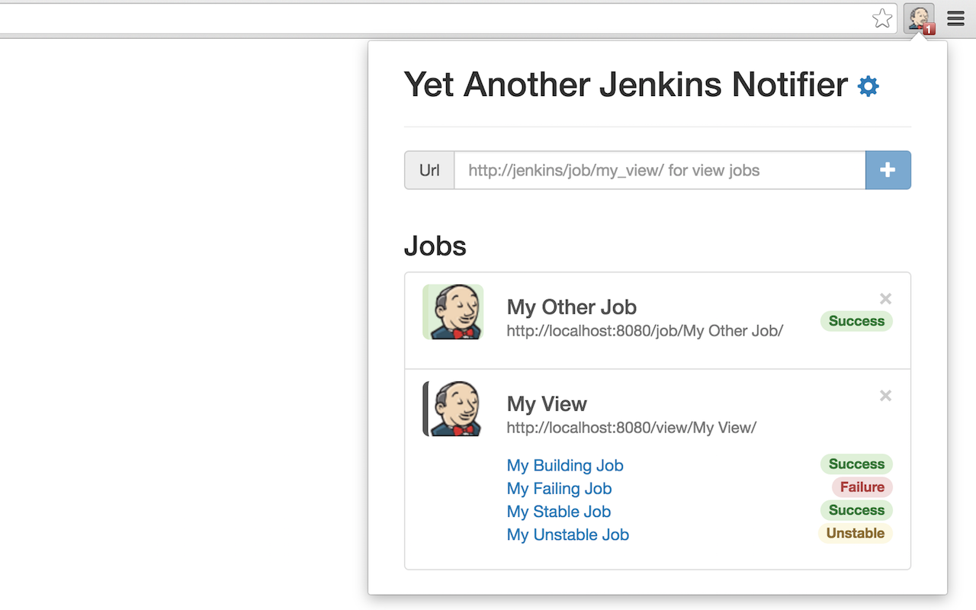The height and width of the screenshot is (610, 976).
Task: Click the Unstable badge of My Unstable Job
Action: tap(856, 533)
